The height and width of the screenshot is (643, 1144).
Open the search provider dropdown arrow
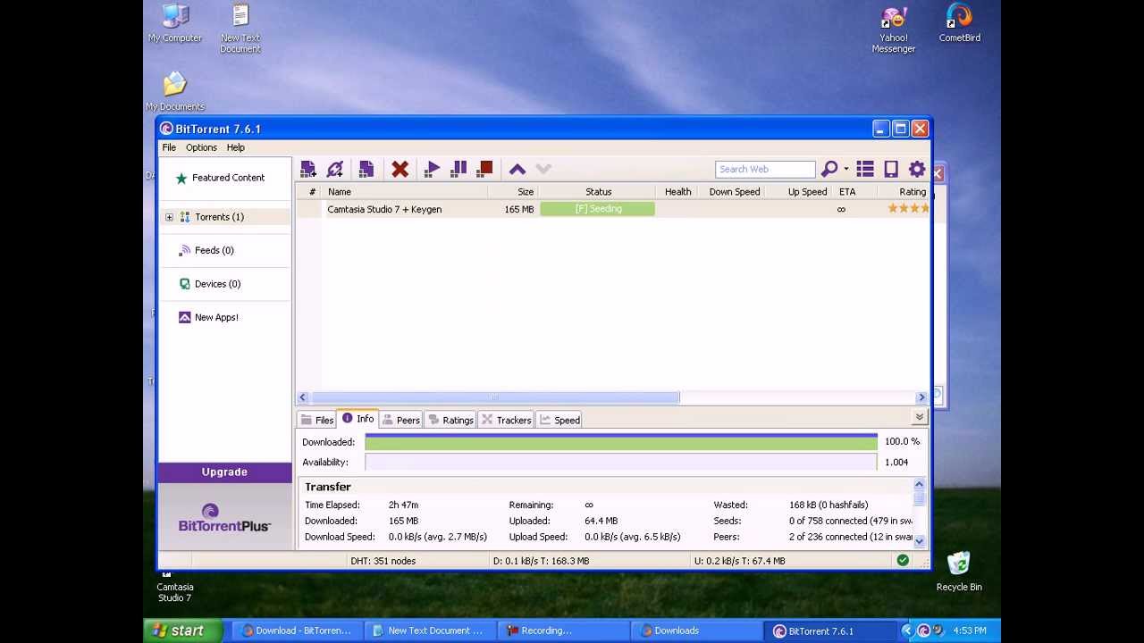pyautogui.click(x=845, y=169)
